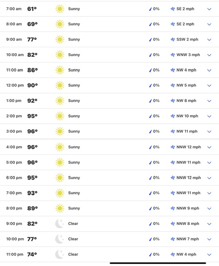Click the clear-night moon icon at 11:00 pm

[60, 254]
